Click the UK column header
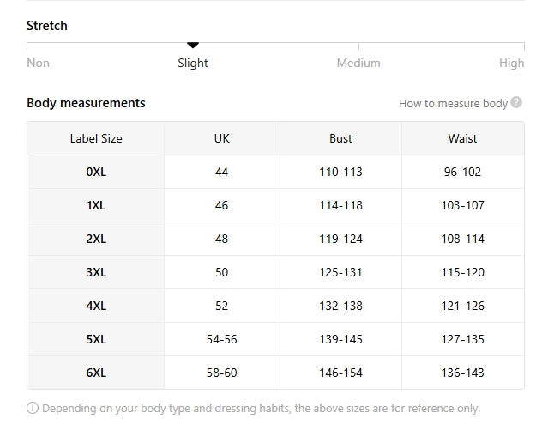This screenshot has width=554, height=425. click(x=222, y=138)
